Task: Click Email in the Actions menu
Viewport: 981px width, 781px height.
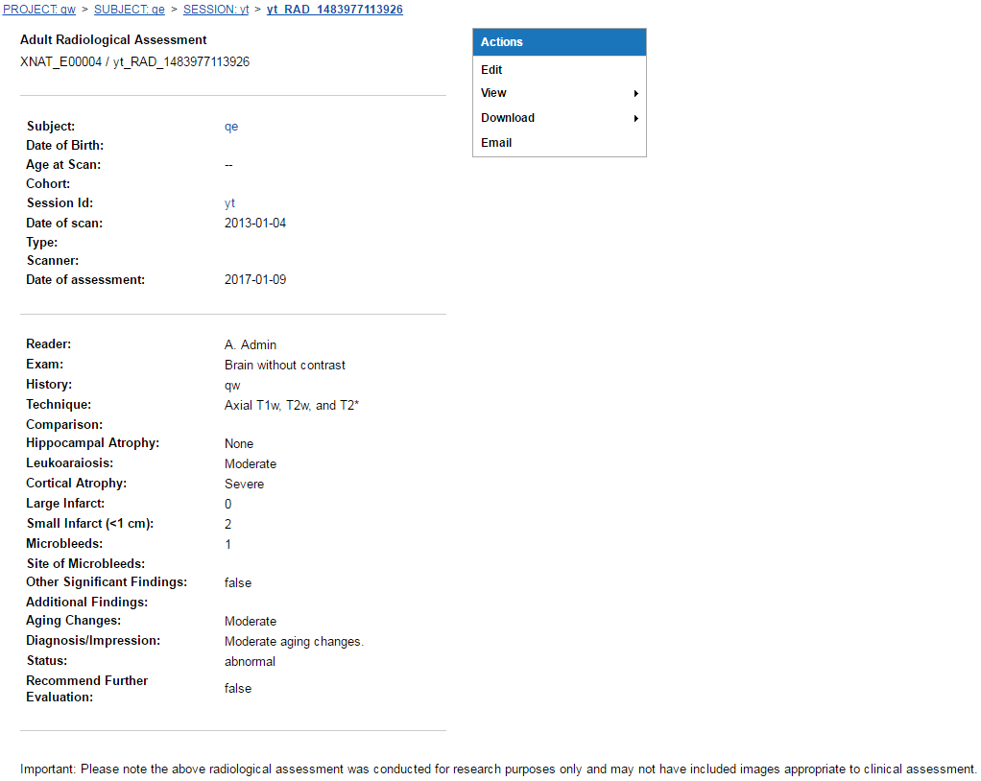Action: click(496, 143)
